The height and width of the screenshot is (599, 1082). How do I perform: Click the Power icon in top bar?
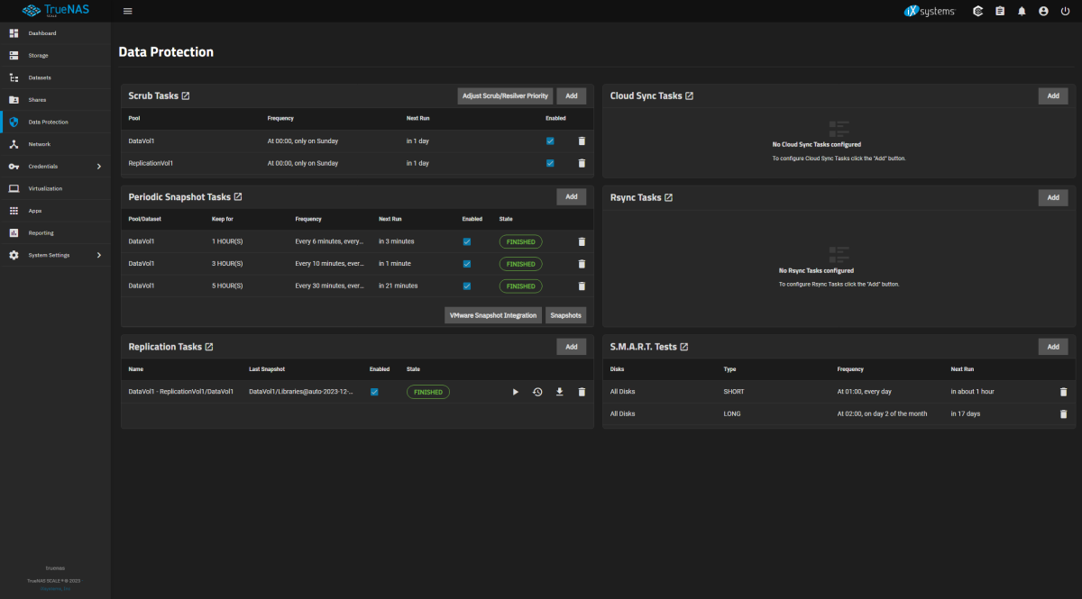[x=1065, y=11]
